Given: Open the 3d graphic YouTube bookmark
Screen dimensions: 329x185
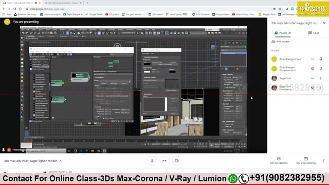Looking at the screenshot, I should click(x=112, y=14).
